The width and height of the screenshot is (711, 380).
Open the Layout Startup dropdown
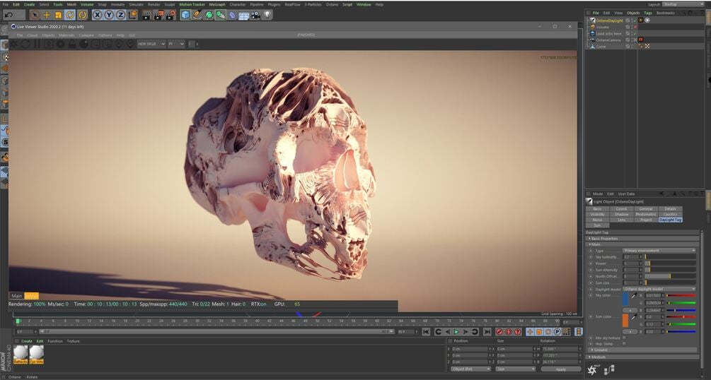tap(682, 4)
